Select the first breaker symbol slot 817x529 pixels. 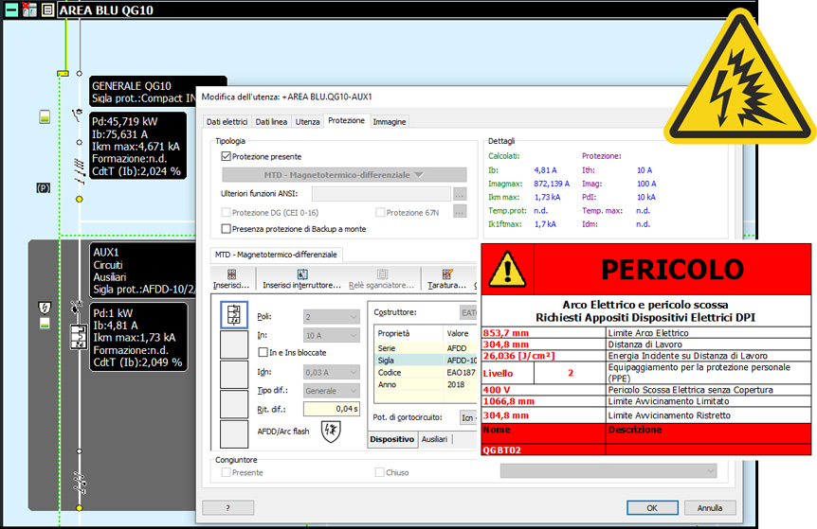234,315
